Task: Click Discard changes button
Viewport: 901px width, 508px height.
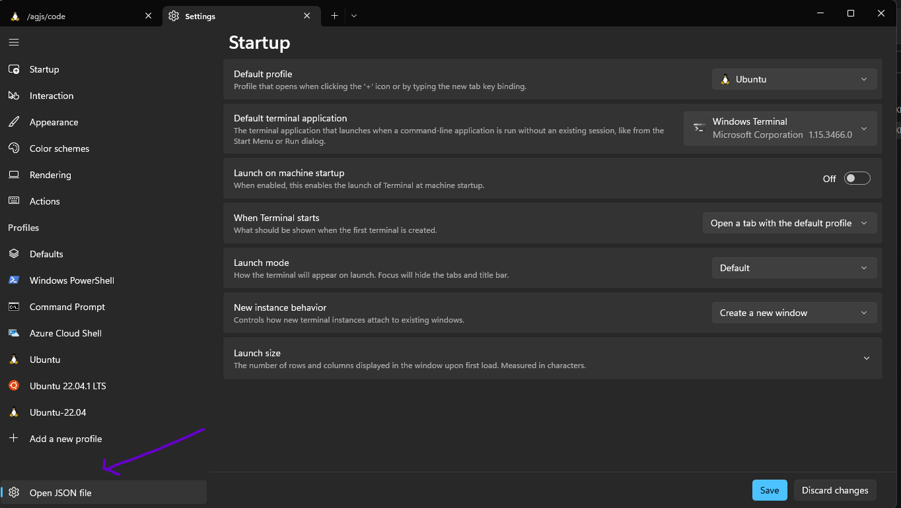Action: [835, 490]
